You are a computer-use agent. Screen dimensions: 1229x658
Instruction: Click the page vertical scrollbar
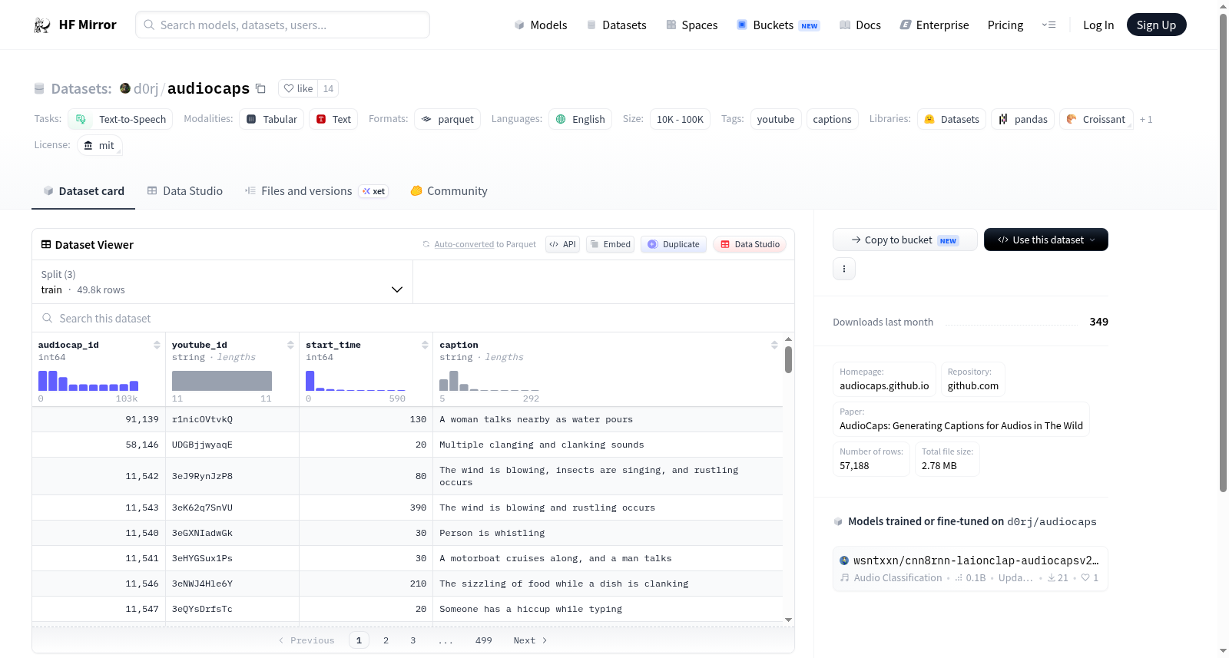tap(1223, 253)
